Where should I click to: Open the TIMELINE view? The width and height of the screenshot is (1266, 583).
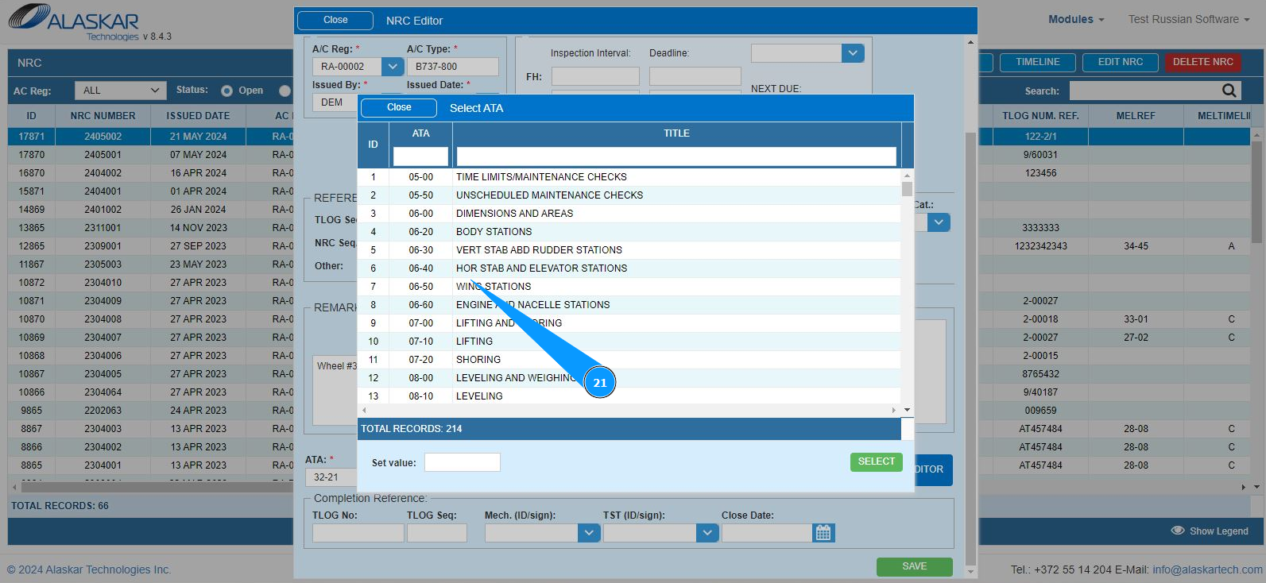click(1037, 62)
